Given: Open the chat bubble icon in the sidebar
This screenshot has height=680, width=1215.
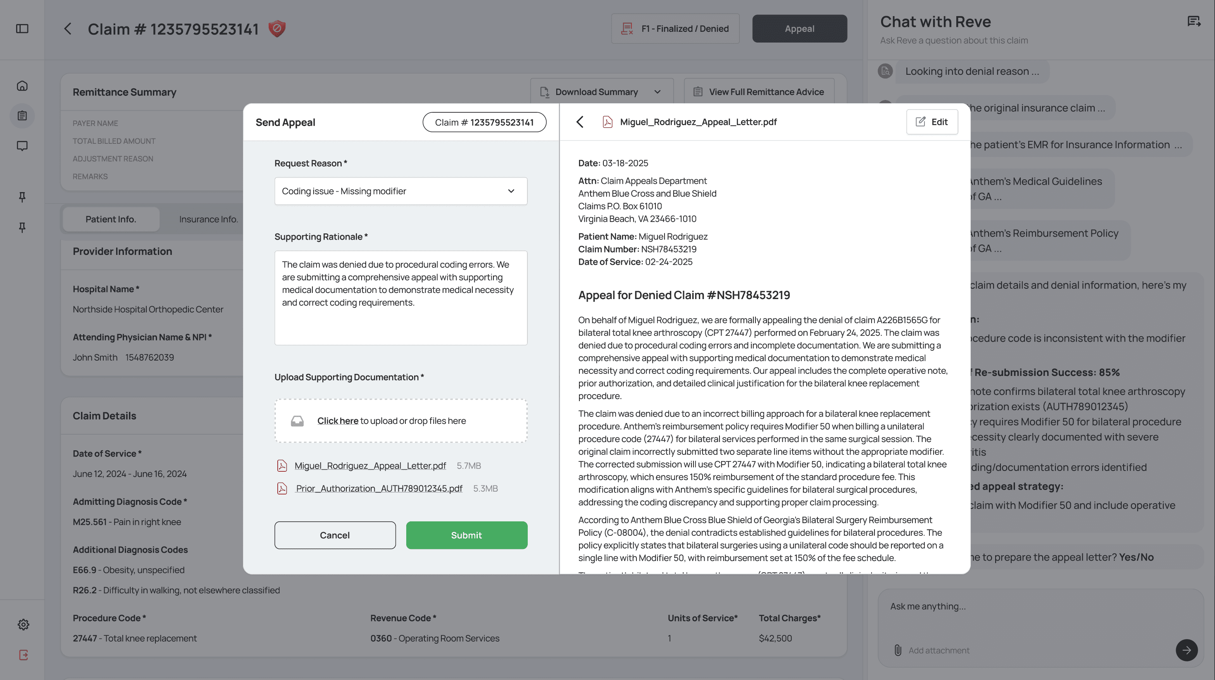Looking at the screenshot, I should click(22, 146).
